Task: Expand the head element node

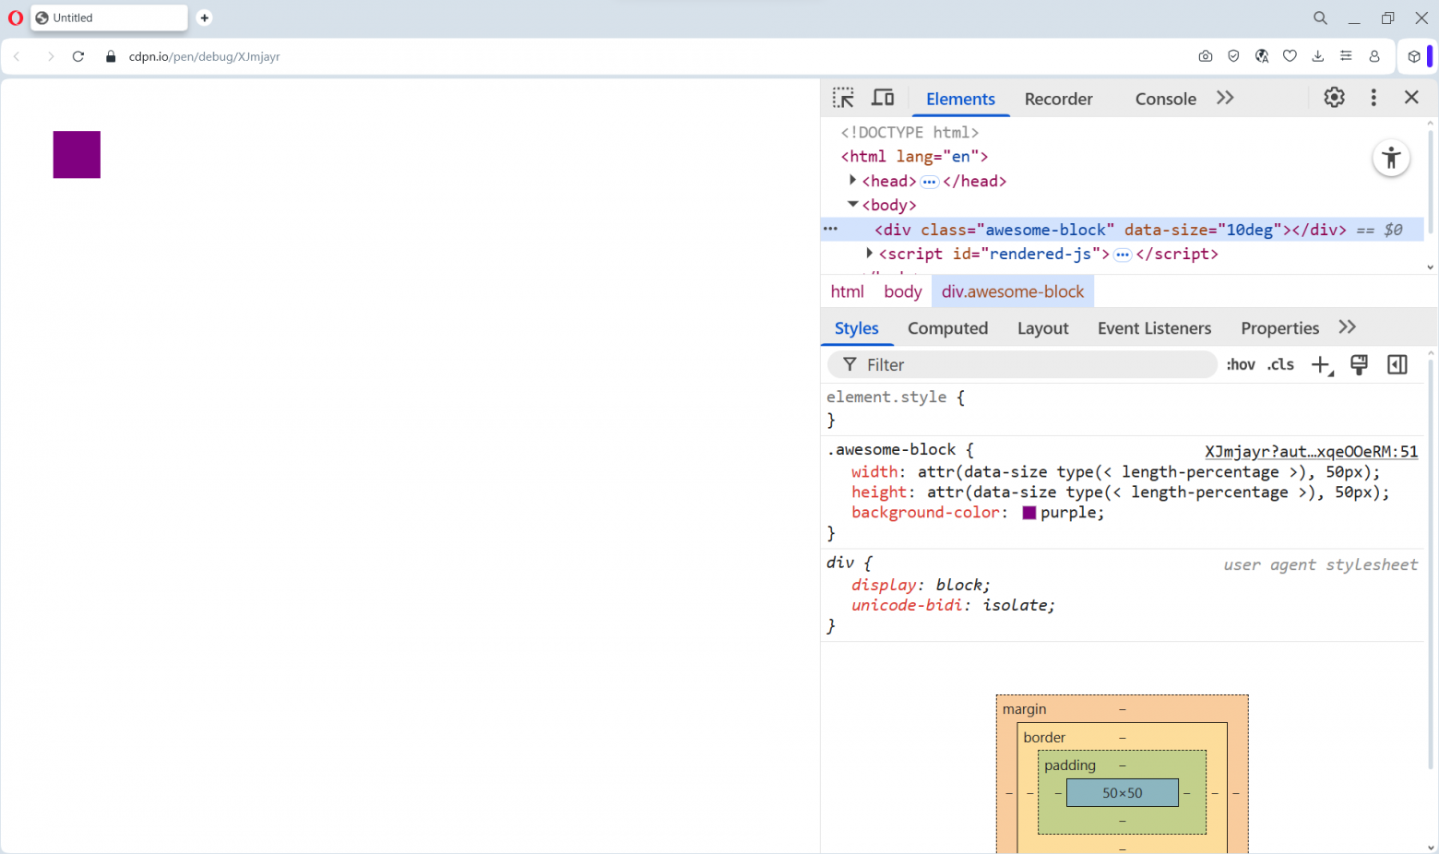Action: point(853,181)
